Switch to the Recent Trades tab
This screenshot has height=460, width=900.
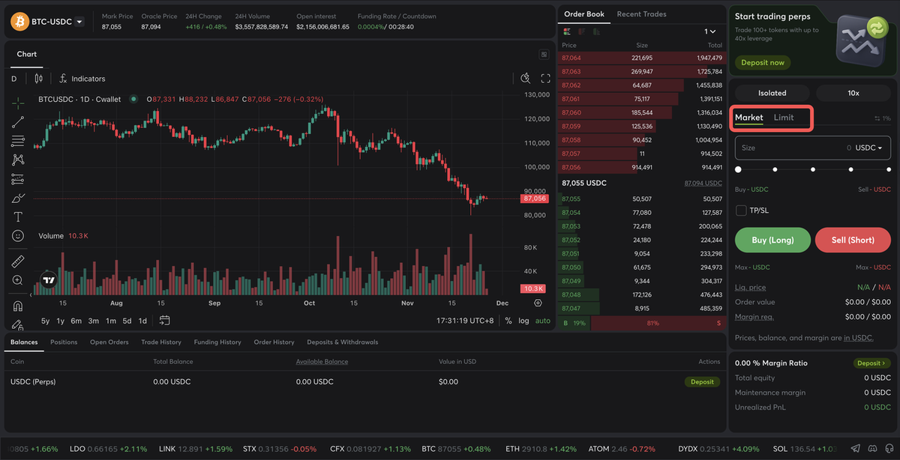pyautogui.click(x=641, y=14)
